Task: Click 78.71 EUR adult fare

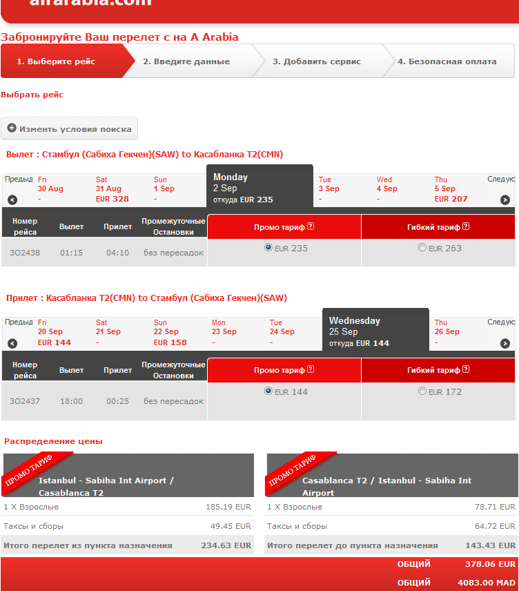Action: (x=495, y=507)
